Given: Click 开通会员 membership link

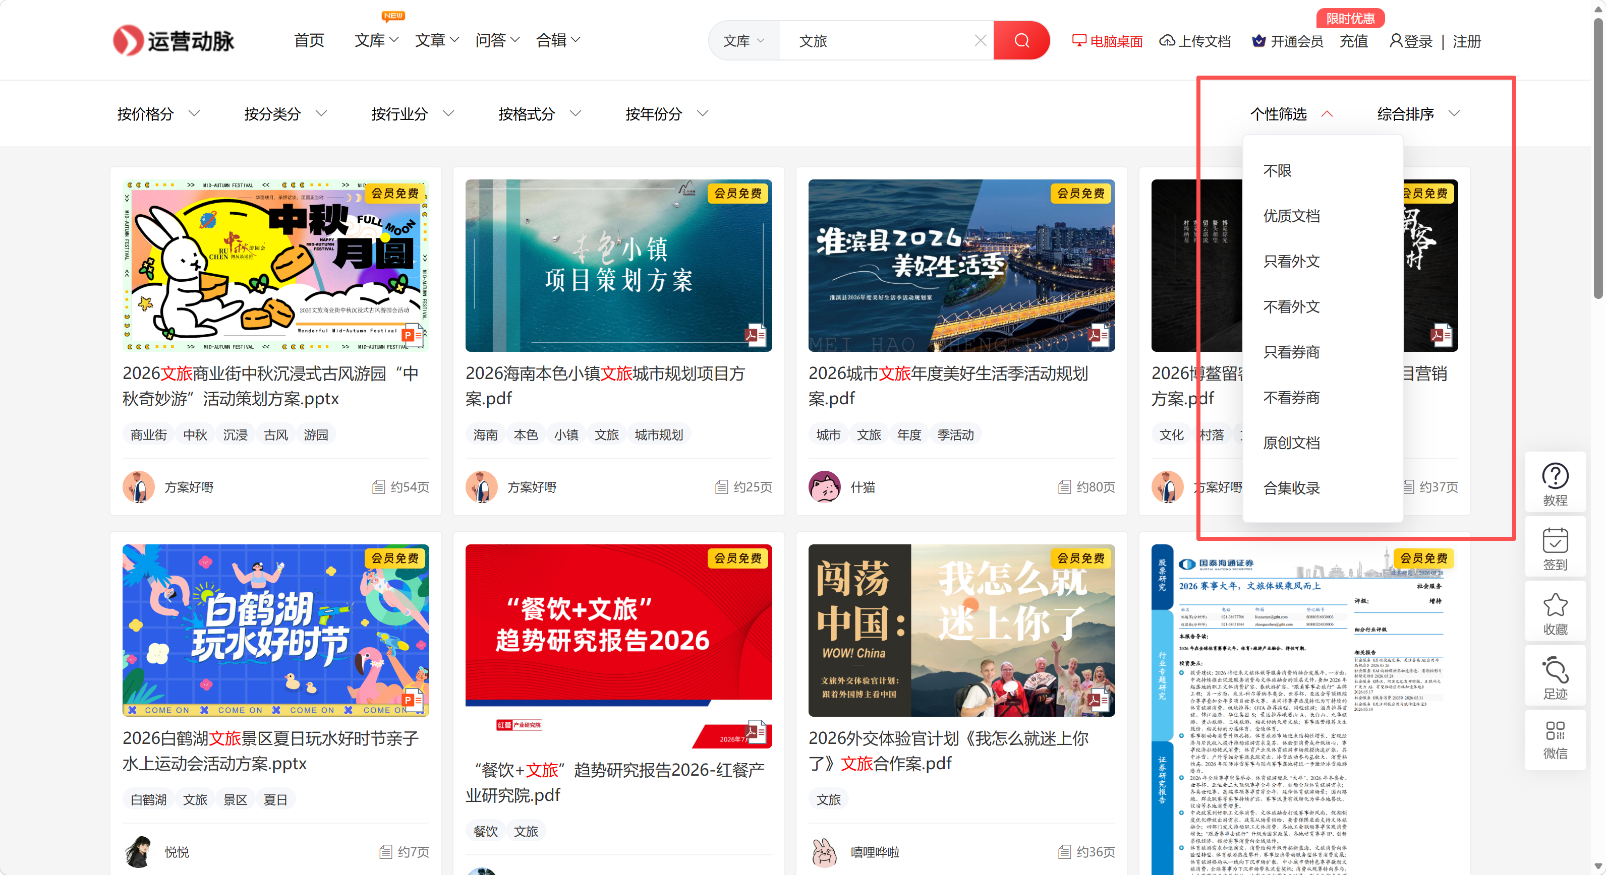Looking at the screenshot, I should (1287, 41).
